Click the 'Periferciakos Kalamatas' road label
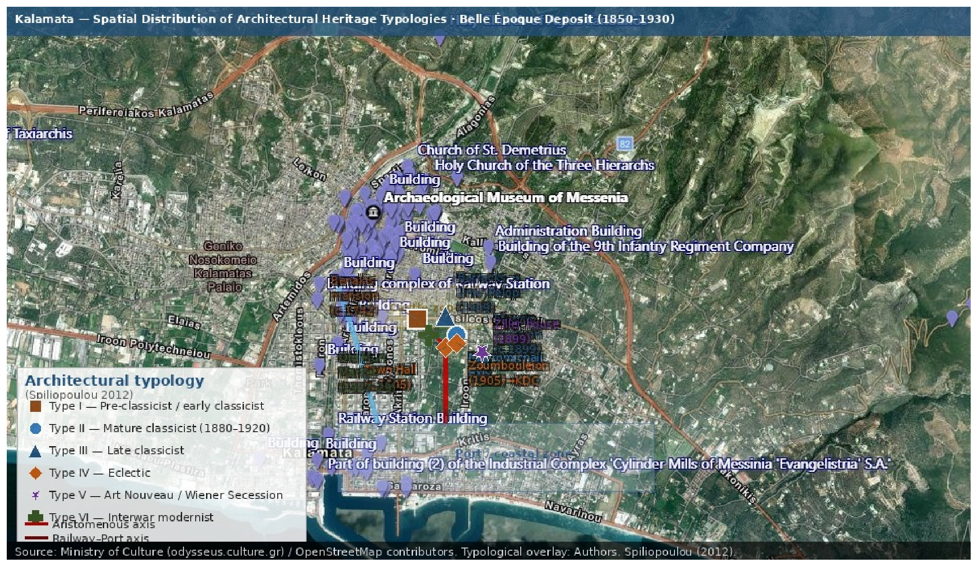 coord(146,105)
